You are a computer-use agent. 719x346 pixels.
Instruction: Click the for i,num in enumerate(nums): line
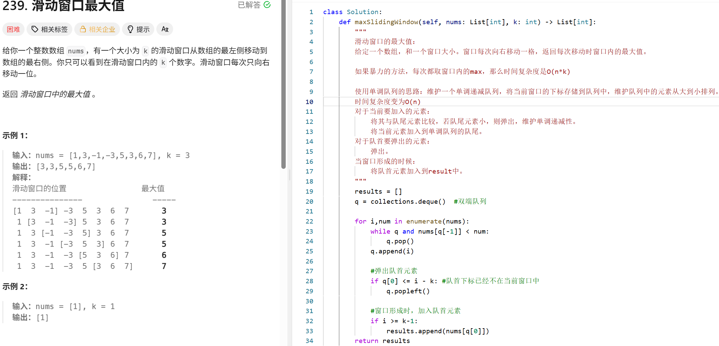[x=412, y=221]
